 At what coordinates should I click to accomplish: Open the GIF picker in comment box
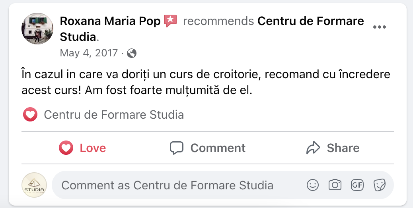click(x=357, y=185)
